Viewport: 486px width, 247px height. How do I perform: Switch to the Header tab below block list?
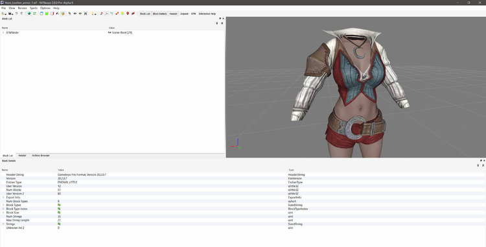(x=22, y=156)
